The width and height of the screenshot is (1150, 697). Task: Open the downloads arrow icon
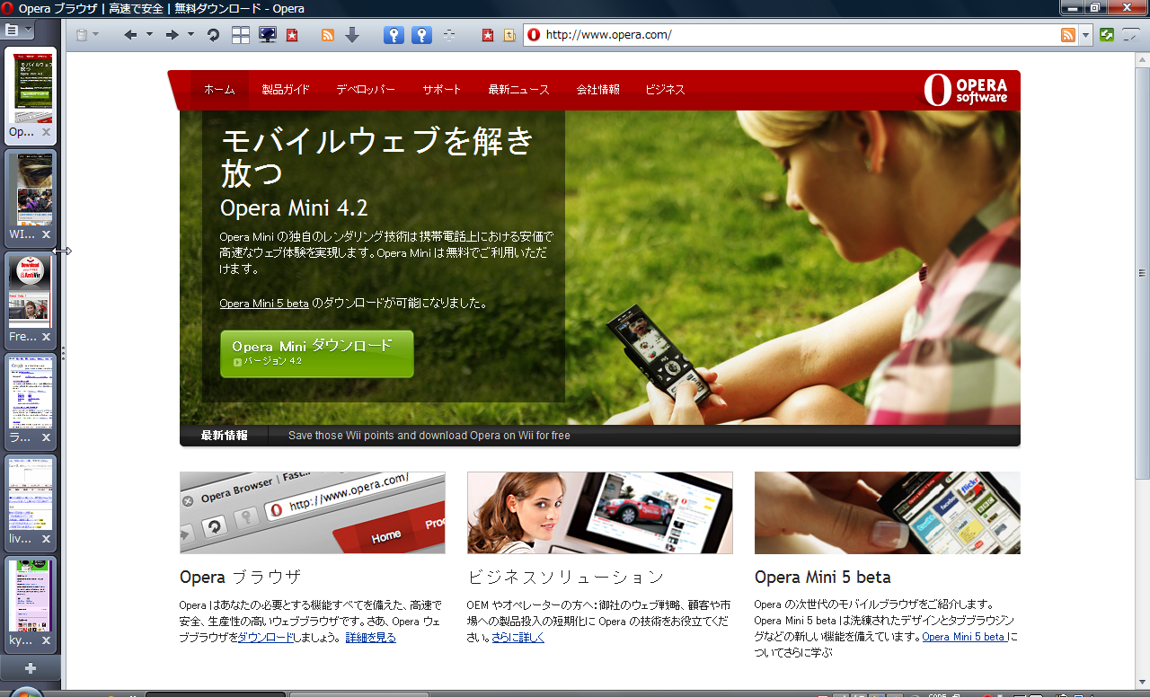(x=352, y=35)
